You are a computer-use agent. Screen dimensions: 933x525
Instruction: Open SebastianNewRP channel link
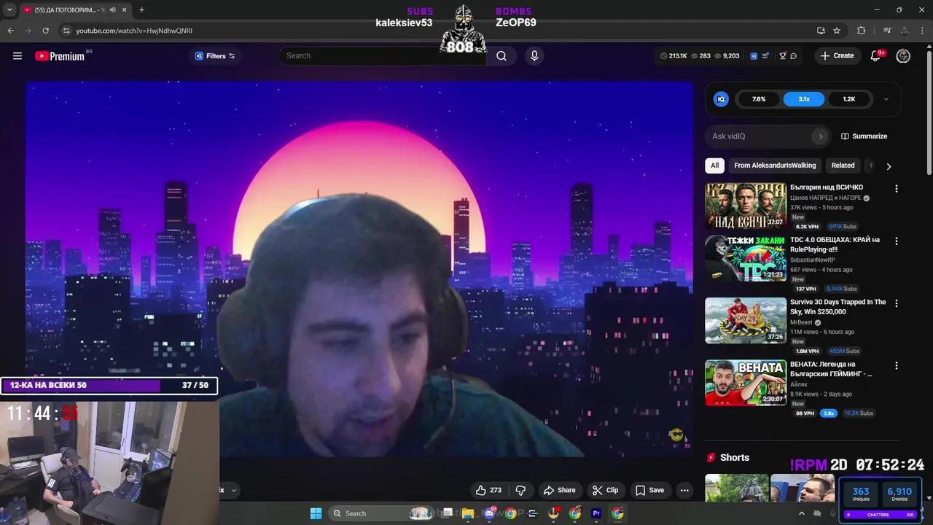coord(813,260)
